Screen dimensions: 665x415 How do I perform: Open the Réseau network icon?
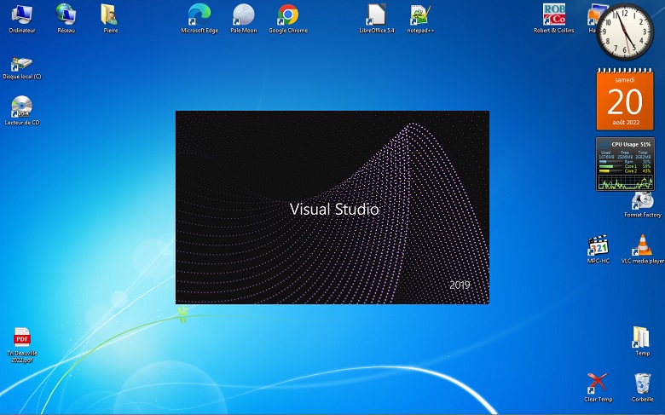coord(66,18)
